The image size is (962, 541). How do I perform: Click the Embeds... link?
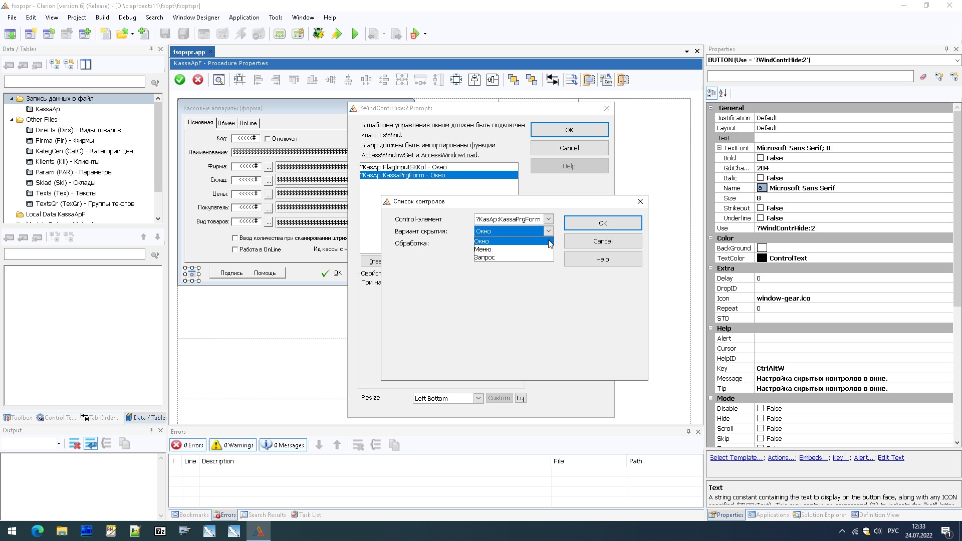(813, 457)
